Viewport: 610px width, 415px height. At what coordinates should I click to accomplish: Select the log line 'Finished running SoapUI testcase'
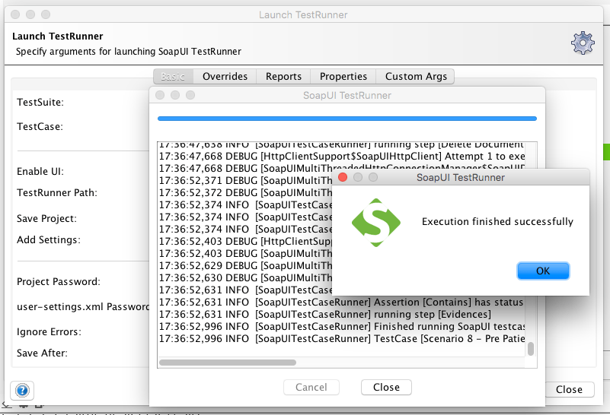coord(342,327)
